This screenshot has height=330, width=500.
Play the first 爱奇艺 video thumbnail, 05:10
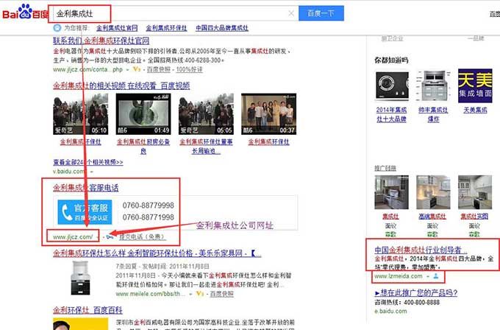tap(81, 114)
